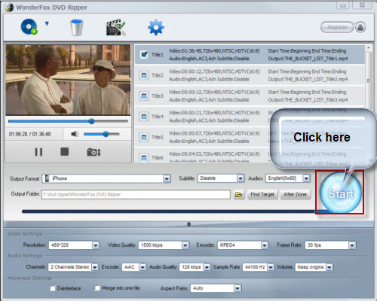Click the Load DVD disc icon
Image resolution: width=377 pixels, height=301 pixels.
click(29, 27)
